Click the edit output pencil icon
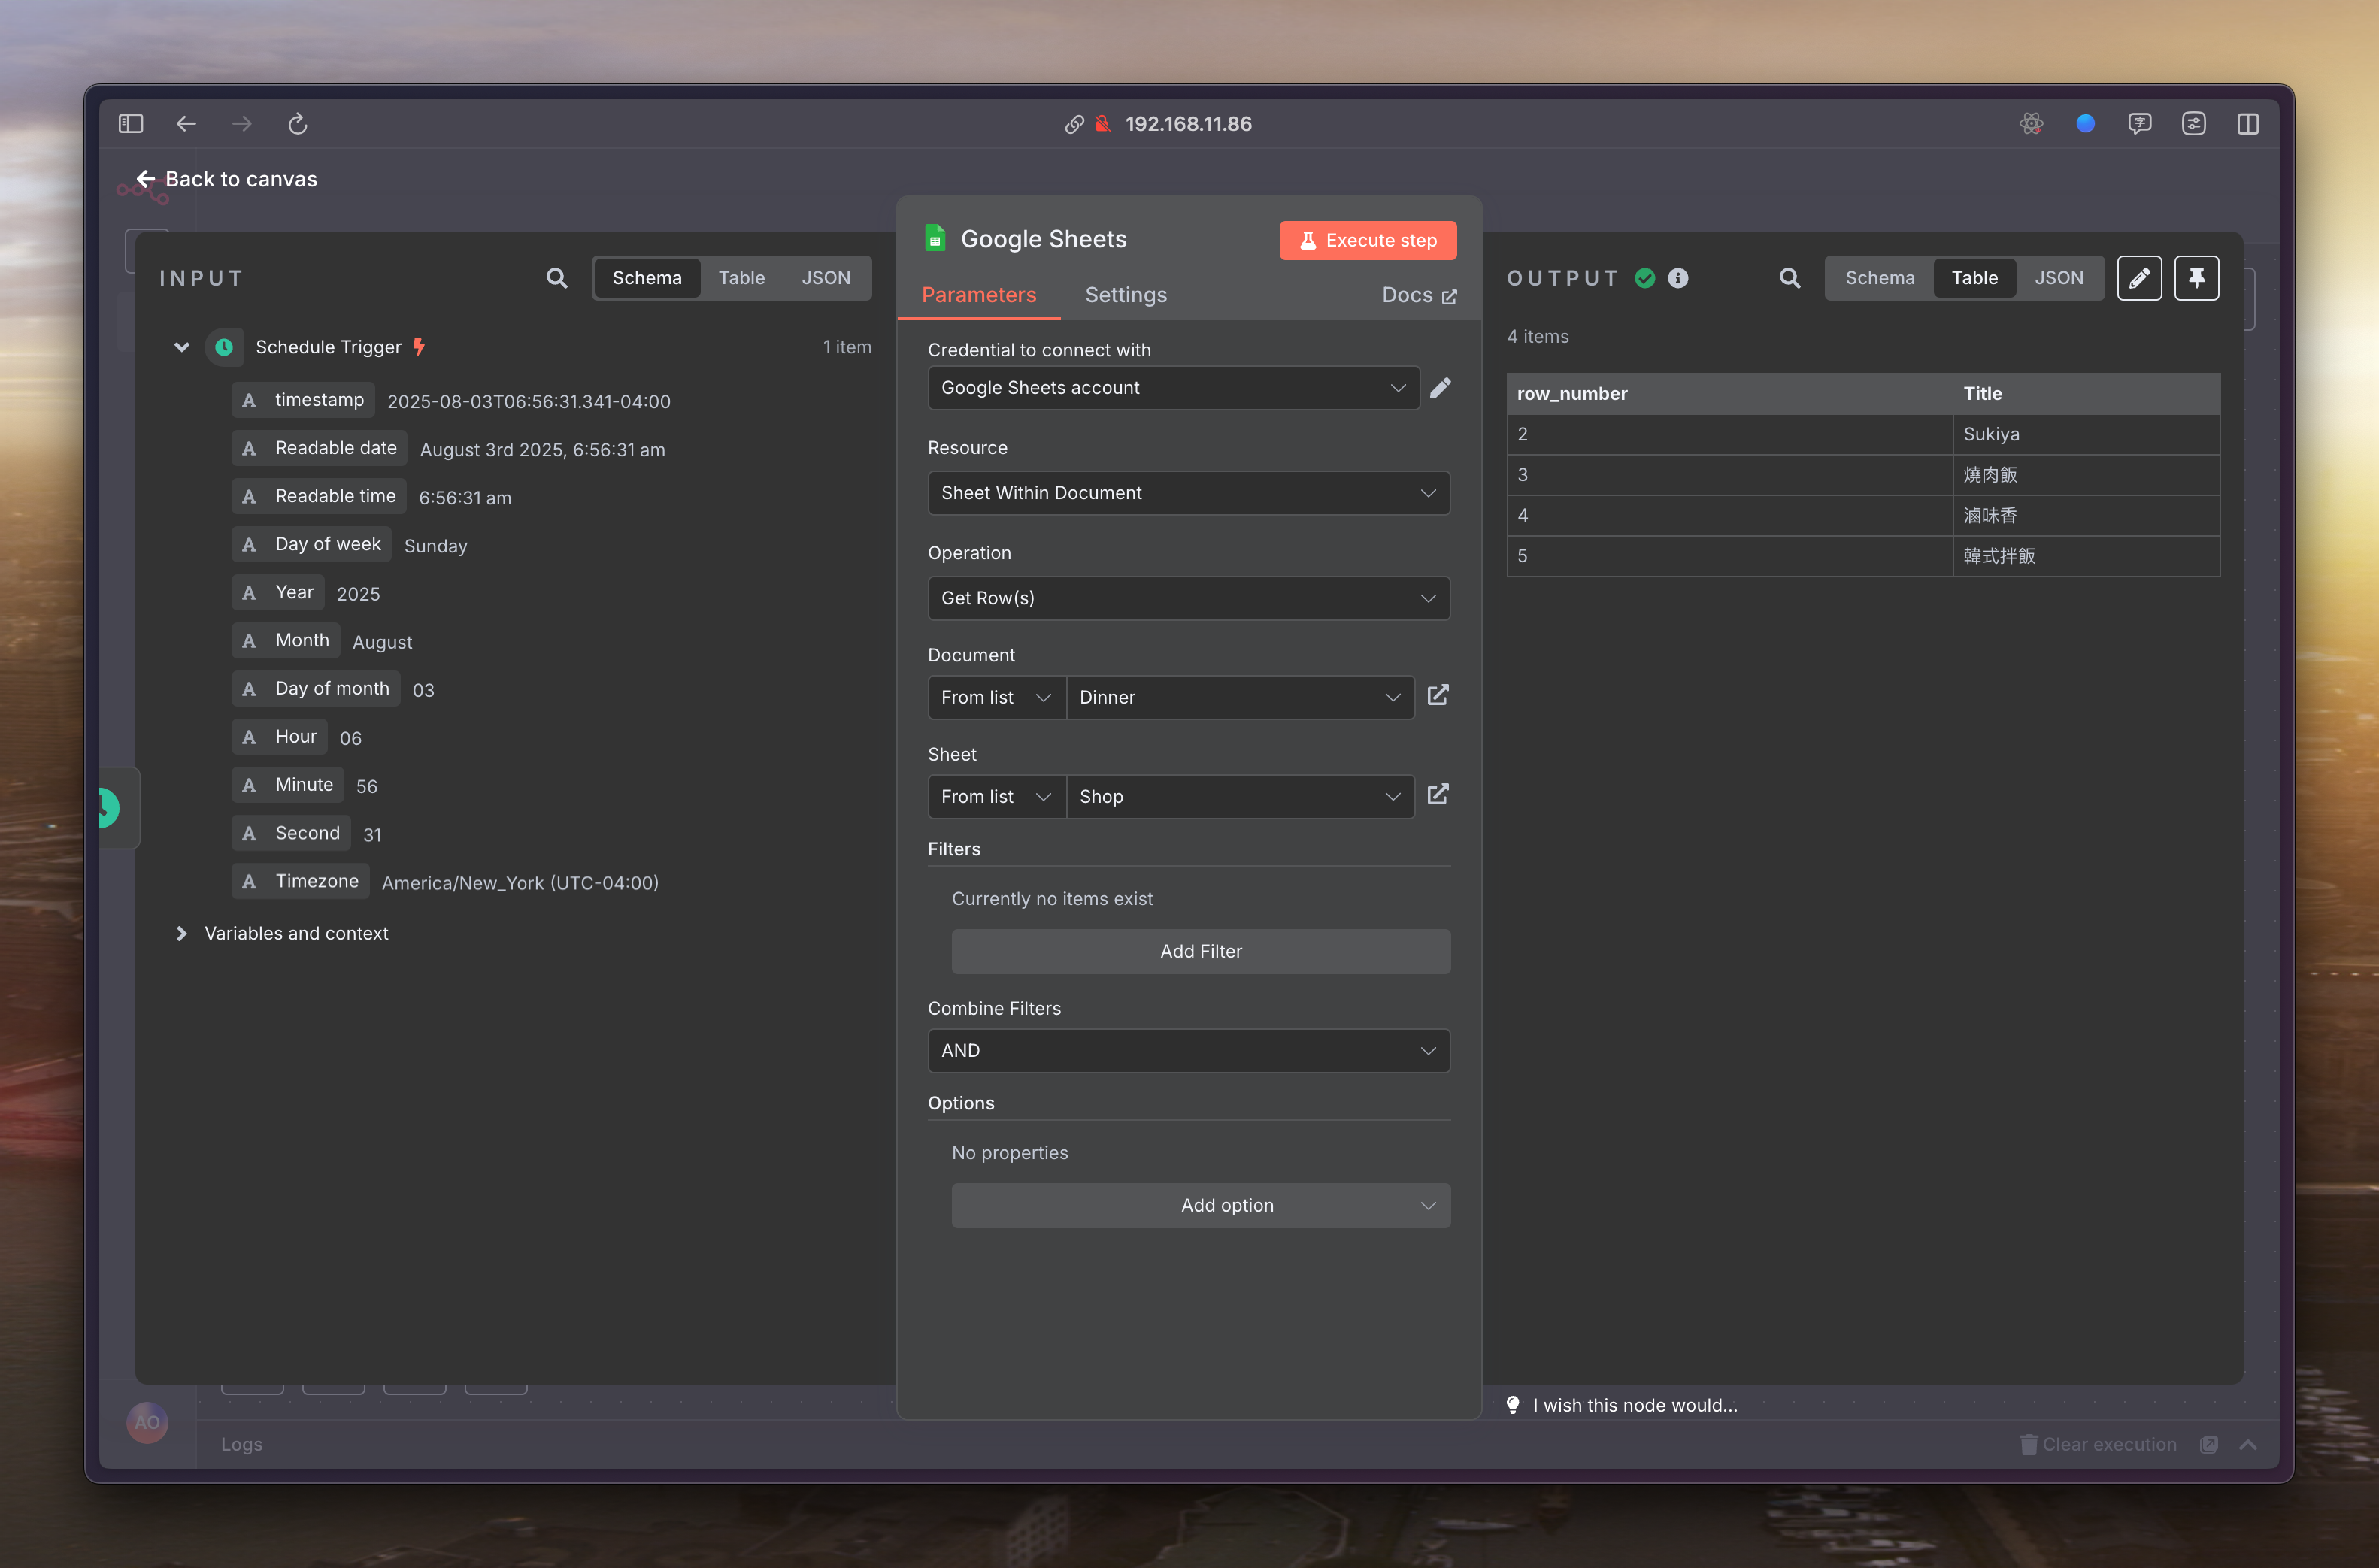 pos(2139,278)
